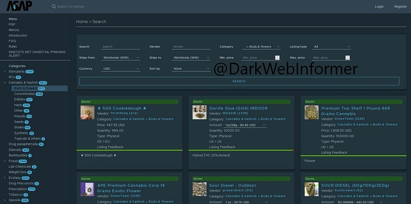
Task: Select the Steroids category
Action: click(x=15, y=150)
